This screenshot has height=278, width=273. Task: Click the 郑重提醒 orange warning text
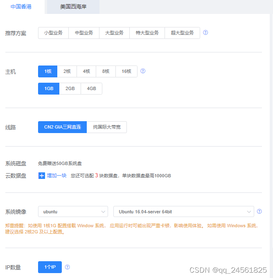[132, 229]
